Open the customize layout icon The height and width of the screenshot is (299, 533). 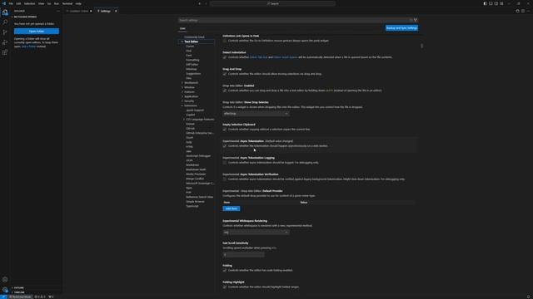point(501,3)
